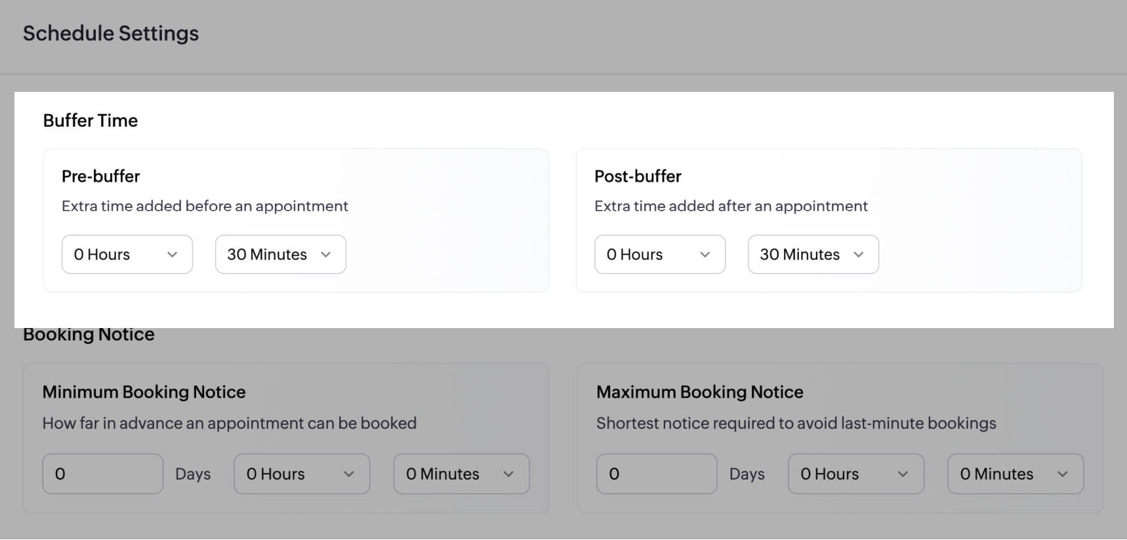Image resolution: width=1127 pixels, height=540 pixels.
Task: Click the Minimum Booking Notice days field
Action: pos(102,474)
